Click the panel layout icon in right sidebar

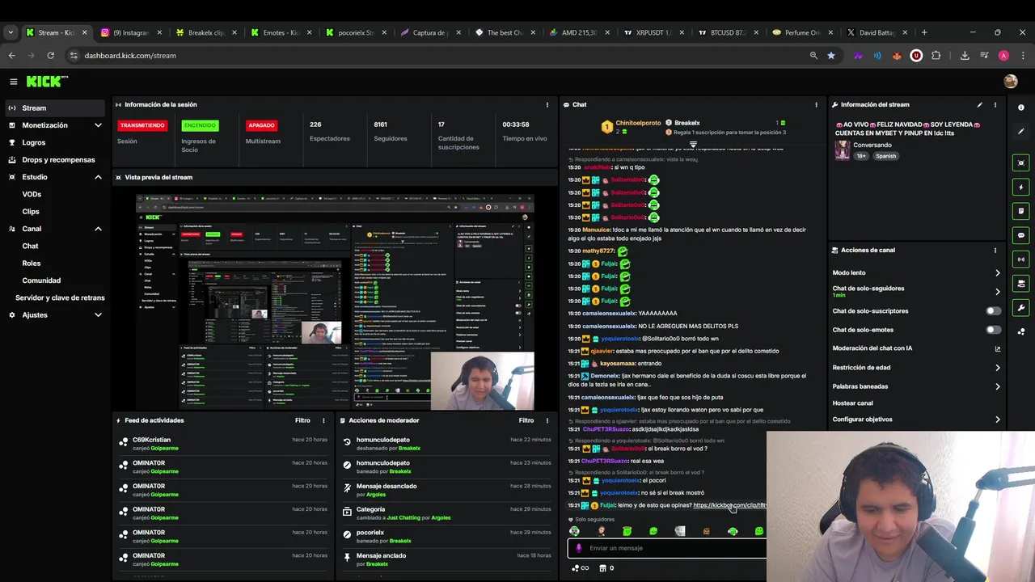[x=1021, y=283]
